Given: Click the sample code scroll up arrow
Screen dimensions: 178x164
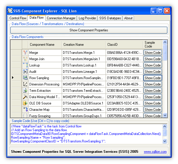Looking at the screenshot, I should point(165,126).
